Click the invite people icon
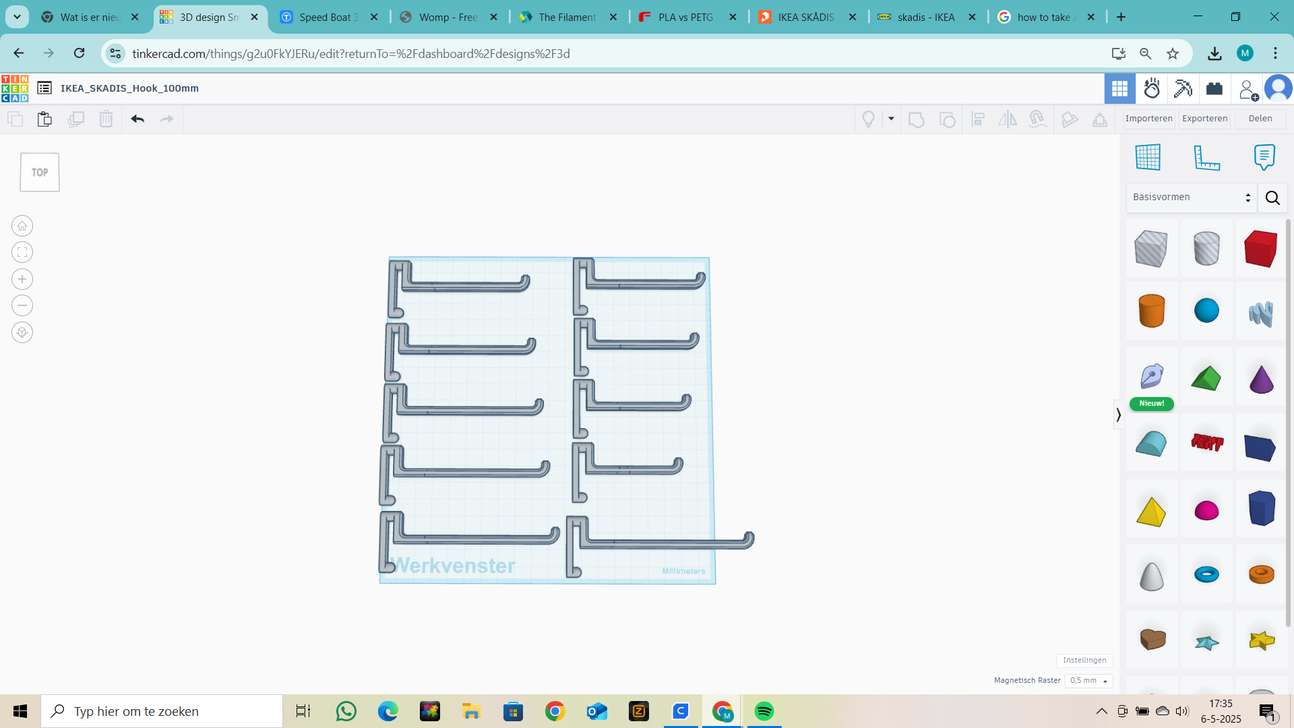 (1247, 89)
